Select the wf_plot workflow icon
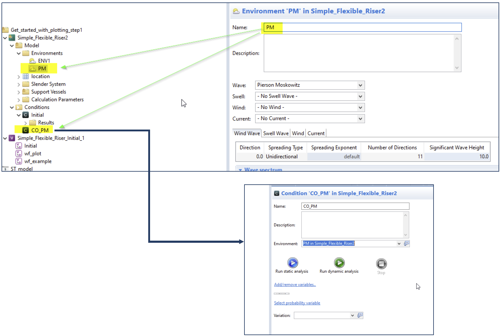Screen dimensions: 501x336 point(19,153)
